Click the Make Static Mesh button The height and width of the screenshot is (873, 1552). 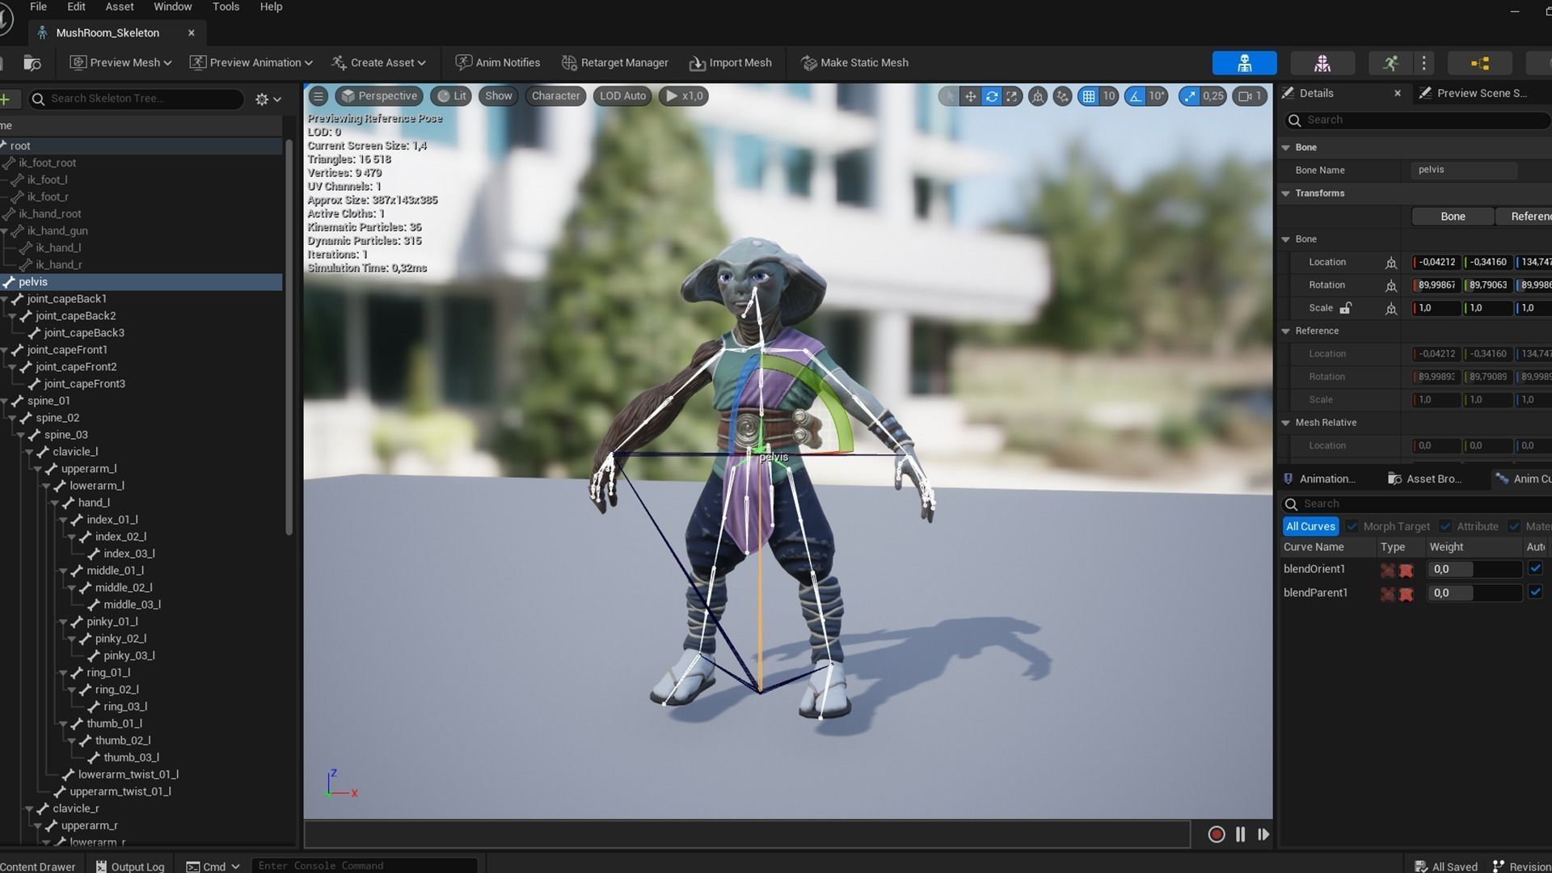[x=854, y=62]
